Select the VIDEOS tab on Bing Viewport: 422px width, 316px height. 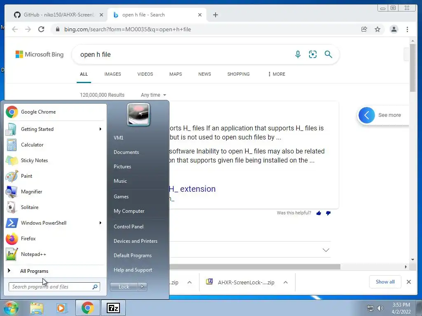[145, 74]
